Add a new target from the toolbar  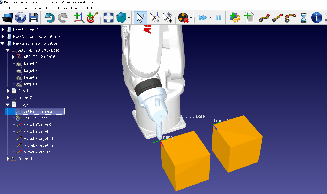click(x=92, y=18)
